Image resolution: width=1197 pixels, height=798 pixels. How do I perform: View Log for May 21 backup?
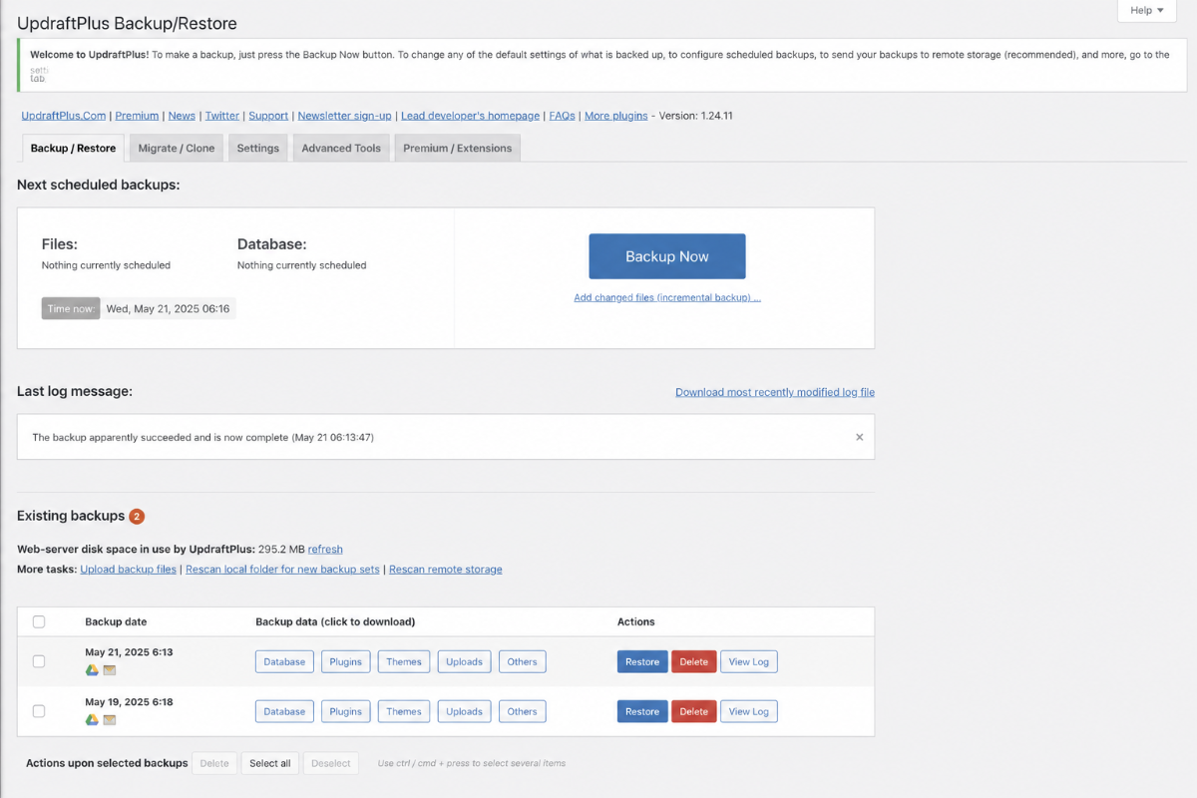coord(748,661)
